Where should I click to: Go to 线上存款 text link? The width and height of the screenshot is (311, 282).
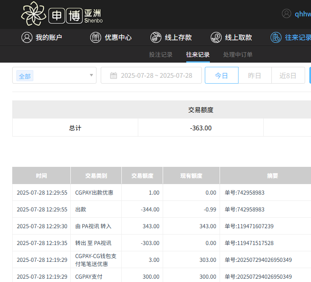point(178,37)
